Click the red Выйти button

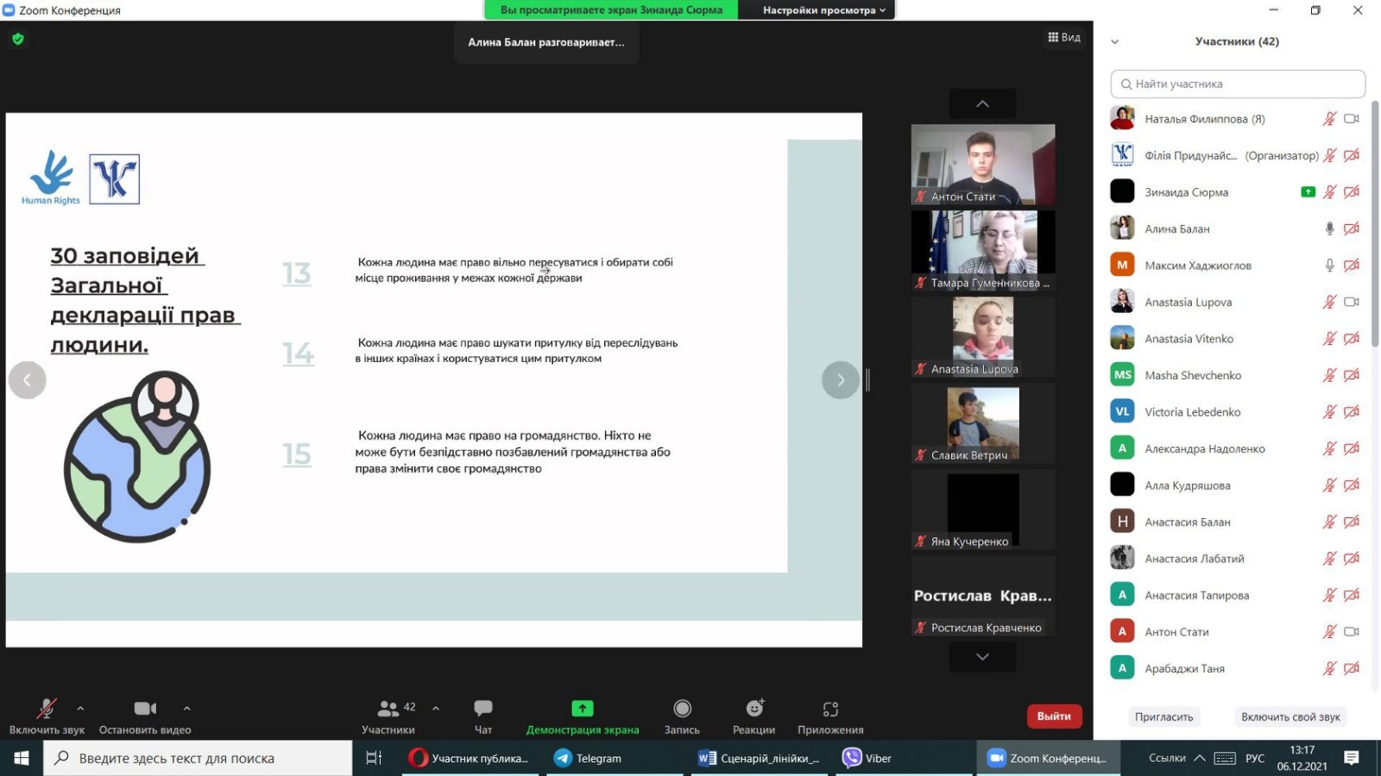pyautogui.click(x=1053, y=717)
